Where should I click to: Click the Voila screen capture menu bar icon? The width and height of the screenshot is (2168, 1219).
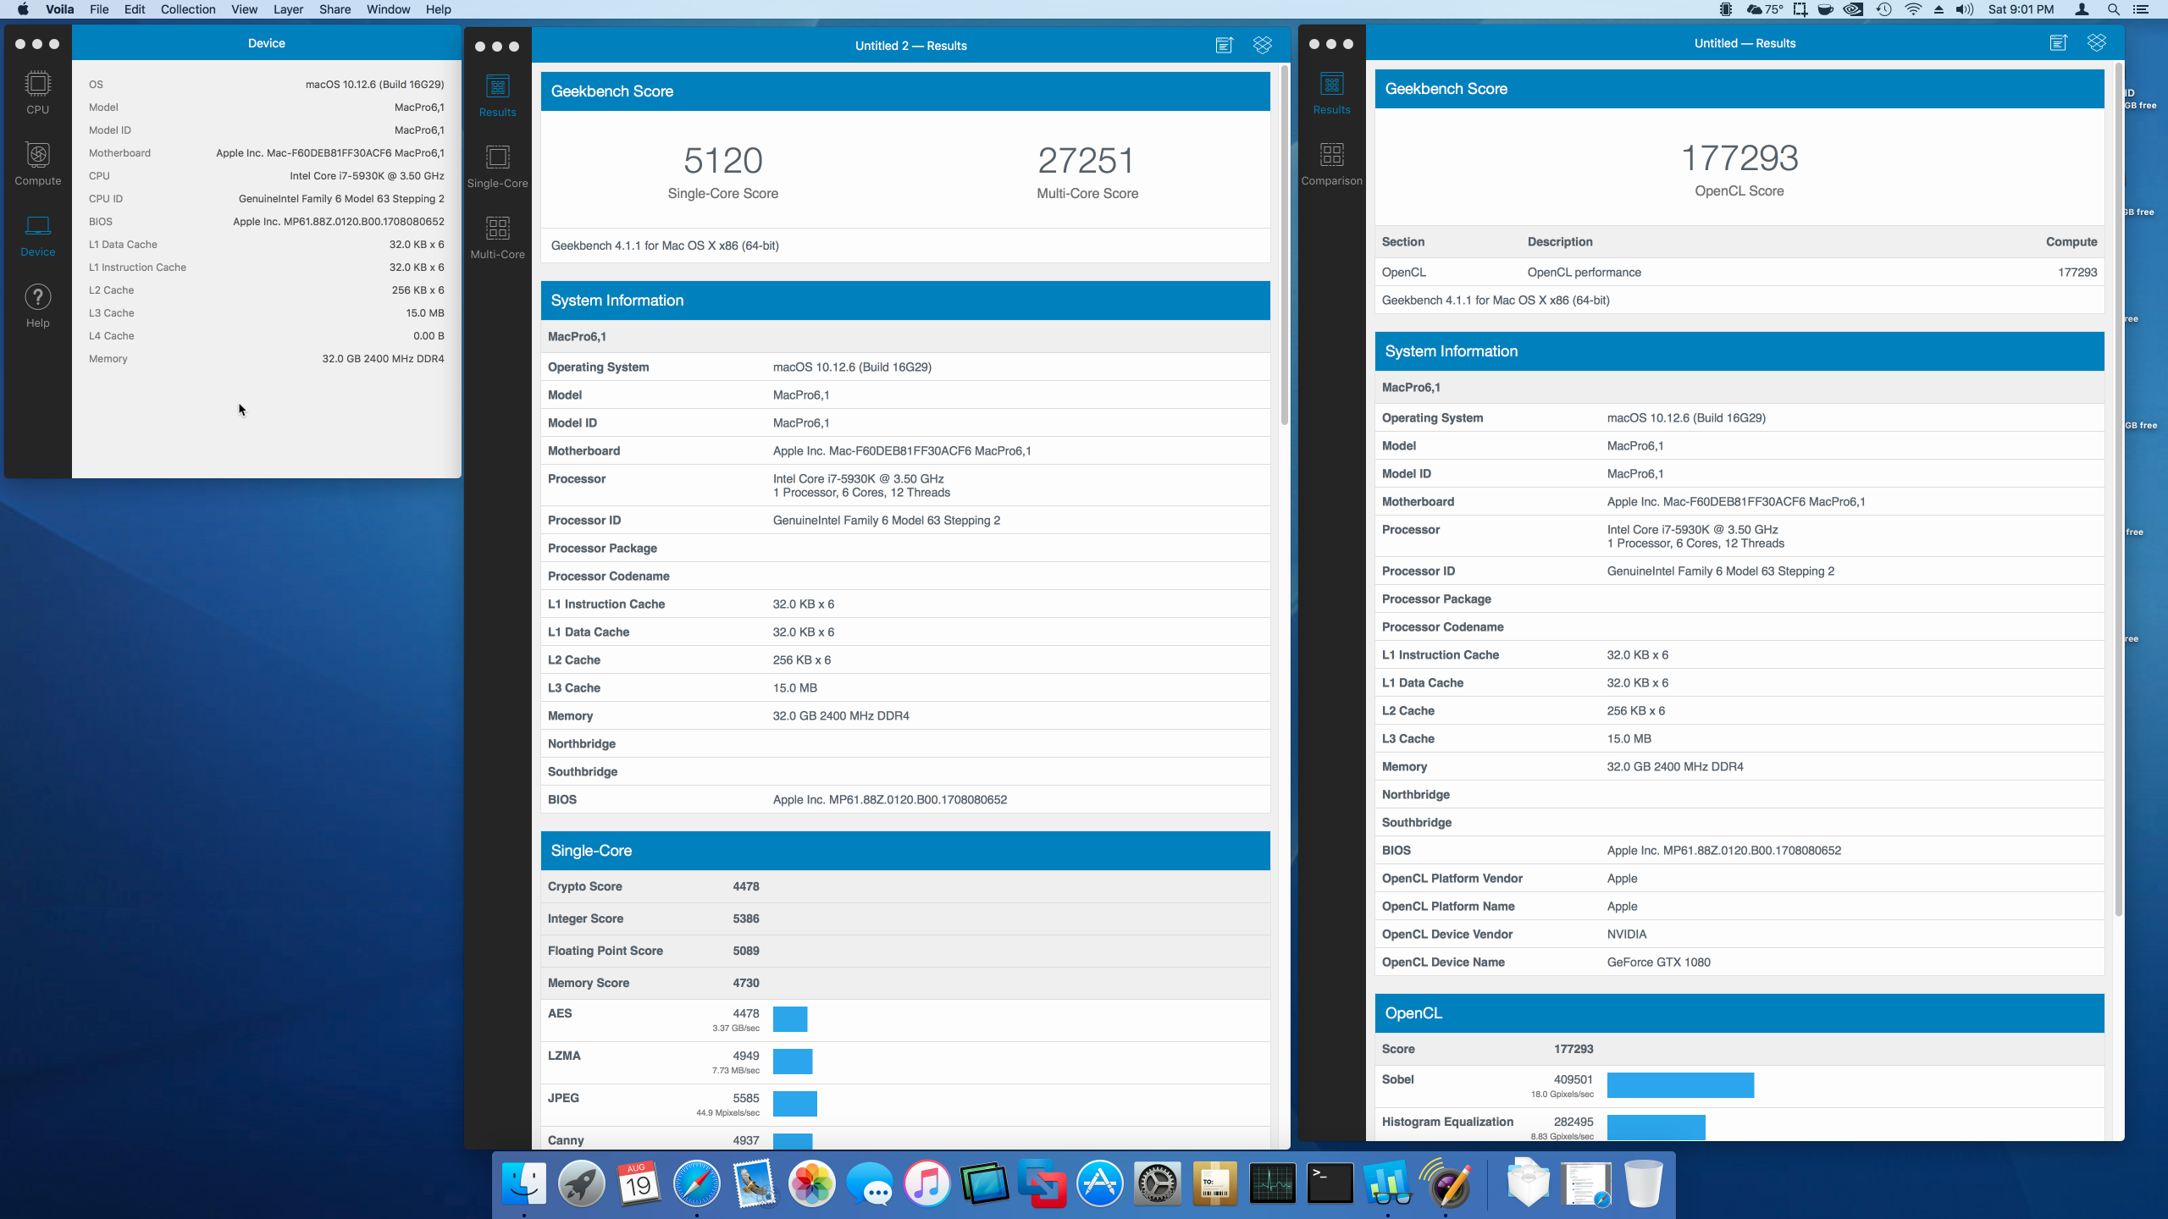(x=1800, y=9)
